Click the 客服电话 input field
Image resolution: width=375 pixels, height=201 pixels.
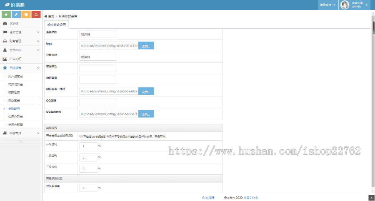(97, 68)
